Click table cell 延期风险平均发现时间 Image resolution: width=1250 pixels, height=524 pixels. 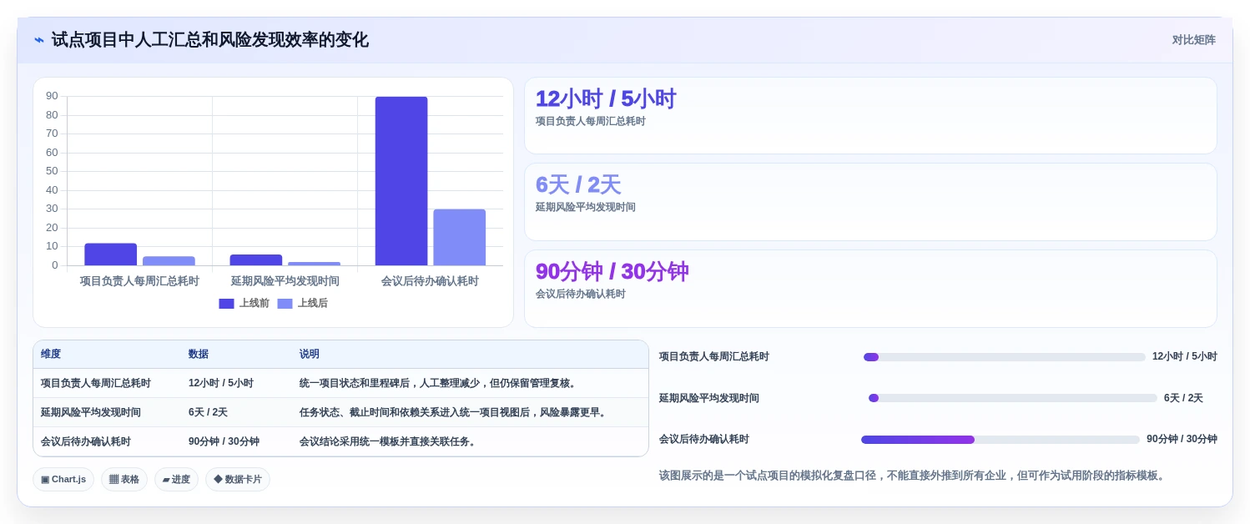(91, 413)
